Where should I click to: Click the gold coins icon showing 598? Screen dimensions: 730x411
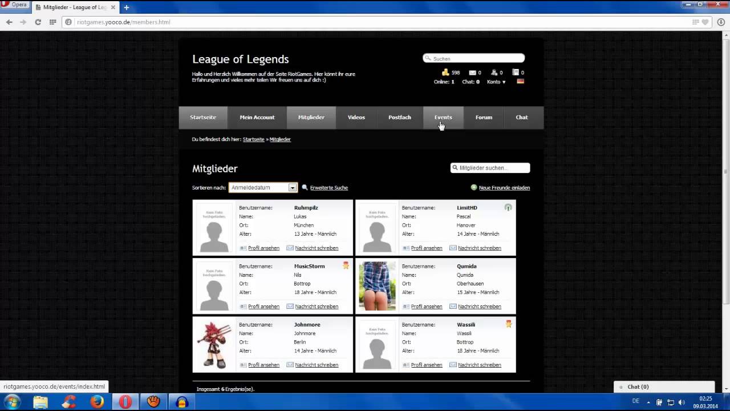click(445, 72)
